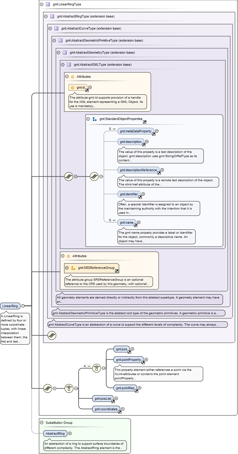This screenshot has height=454, width=238.
Task: Click the link arrow under gml:posList
Action: (113, 401)
